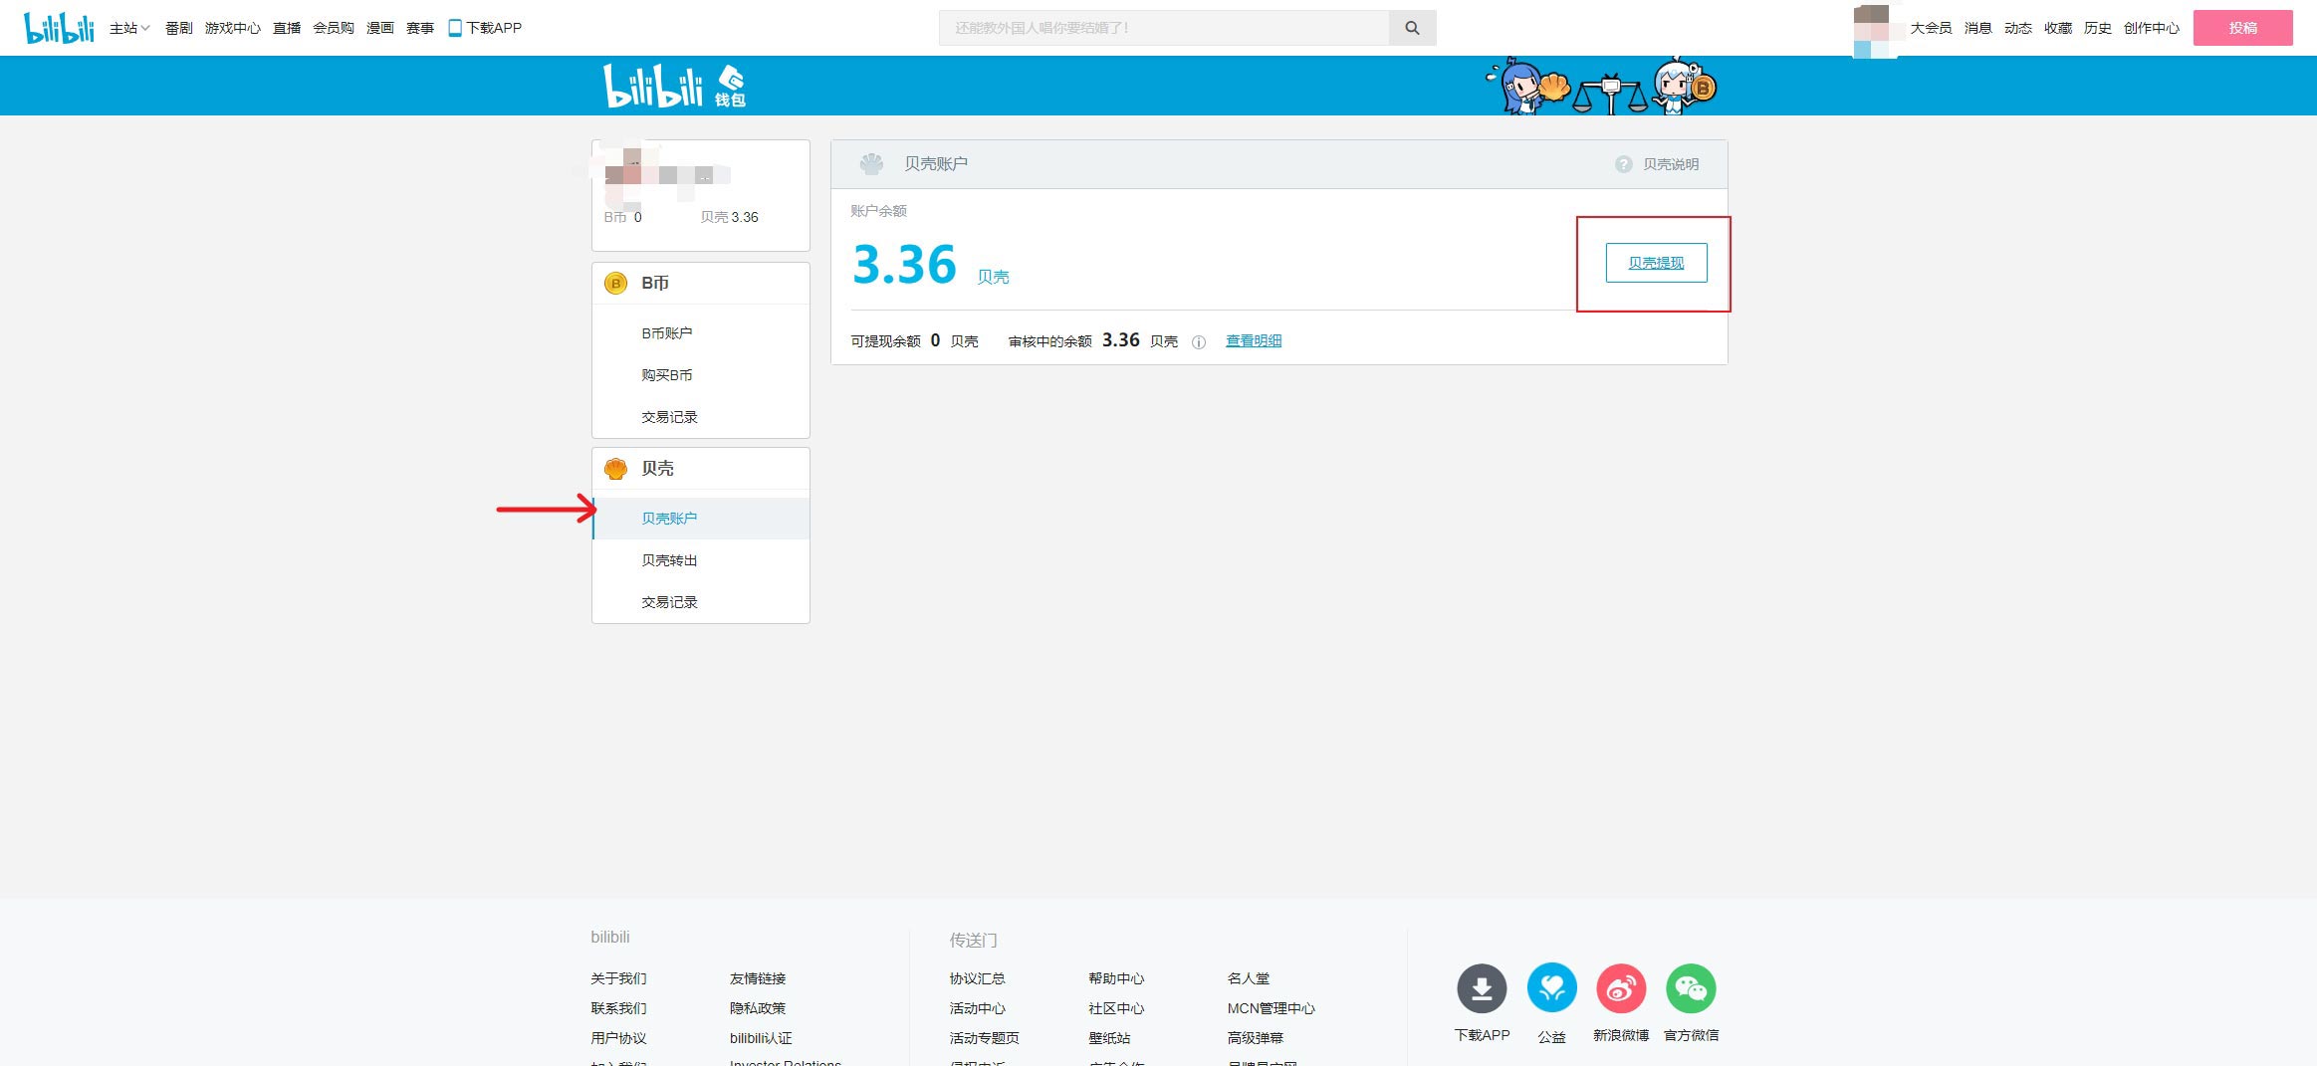The height and width of the screenshot is (1066, 2317).
Task: Open 创作中心 in the top navigation
Action: click(2151, 28)
